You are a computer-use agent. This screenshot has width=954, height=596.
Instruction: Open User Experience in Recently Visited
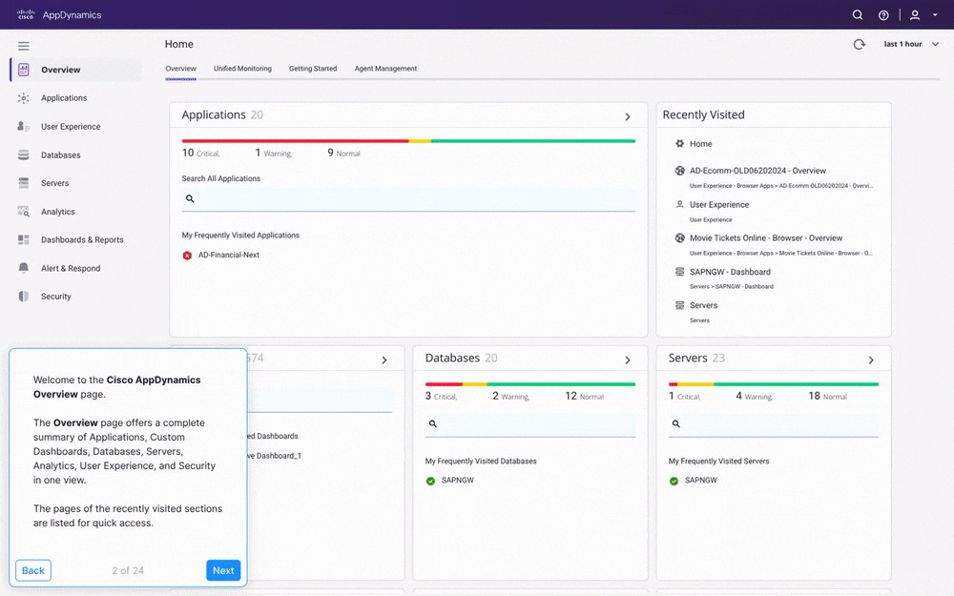(719, 205)
